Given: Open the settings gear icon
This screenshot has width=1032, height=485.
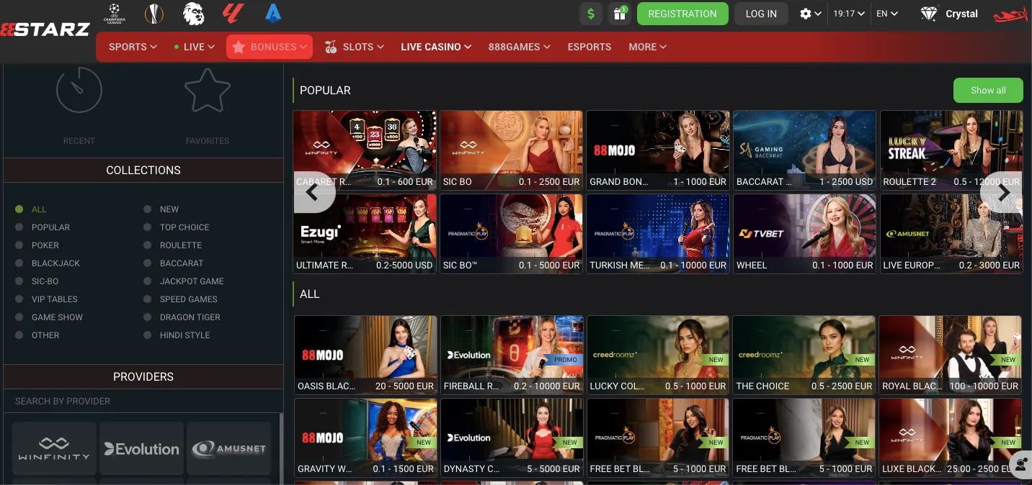Looking at the screenshot, I should click(806, 14).
